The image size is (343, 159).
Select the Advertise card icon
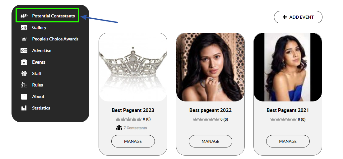[24, 51]
